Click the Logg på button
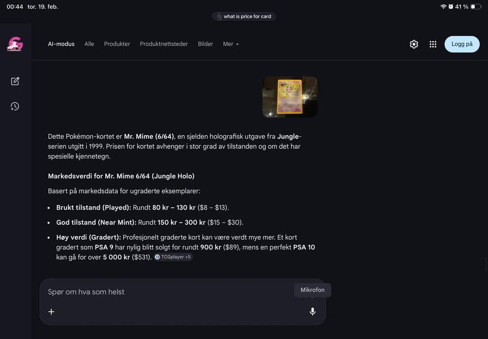The height and width of the screenshot is (339, 488). pyautogui.click(x=462, y=44)
